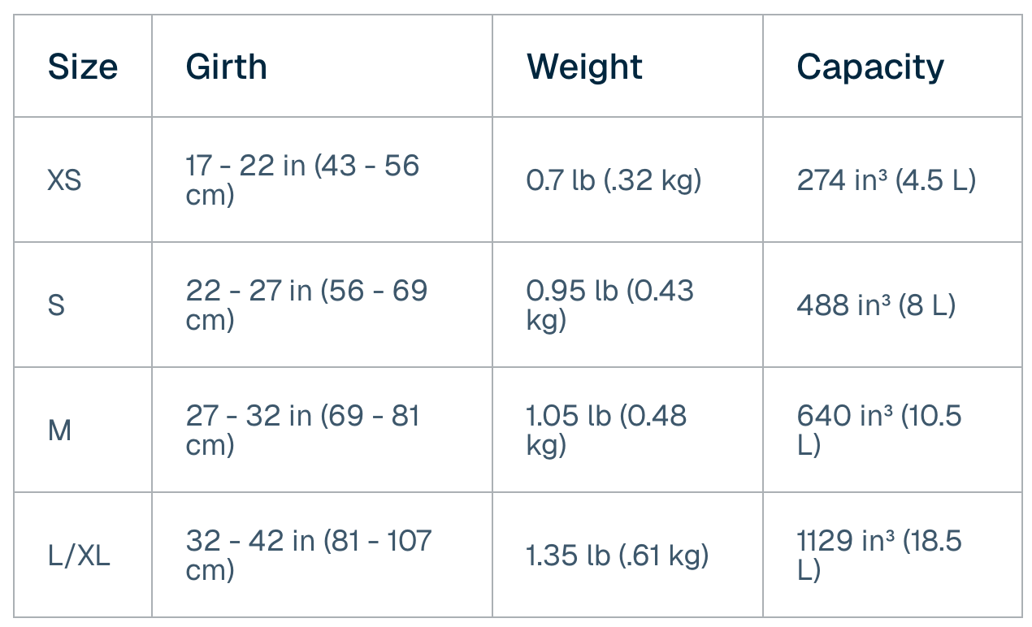Image resolution: width=1032 pixels, height=627 pixels.
Task: Select the 22 - 27 in girth cell
Action: [306, 305]
